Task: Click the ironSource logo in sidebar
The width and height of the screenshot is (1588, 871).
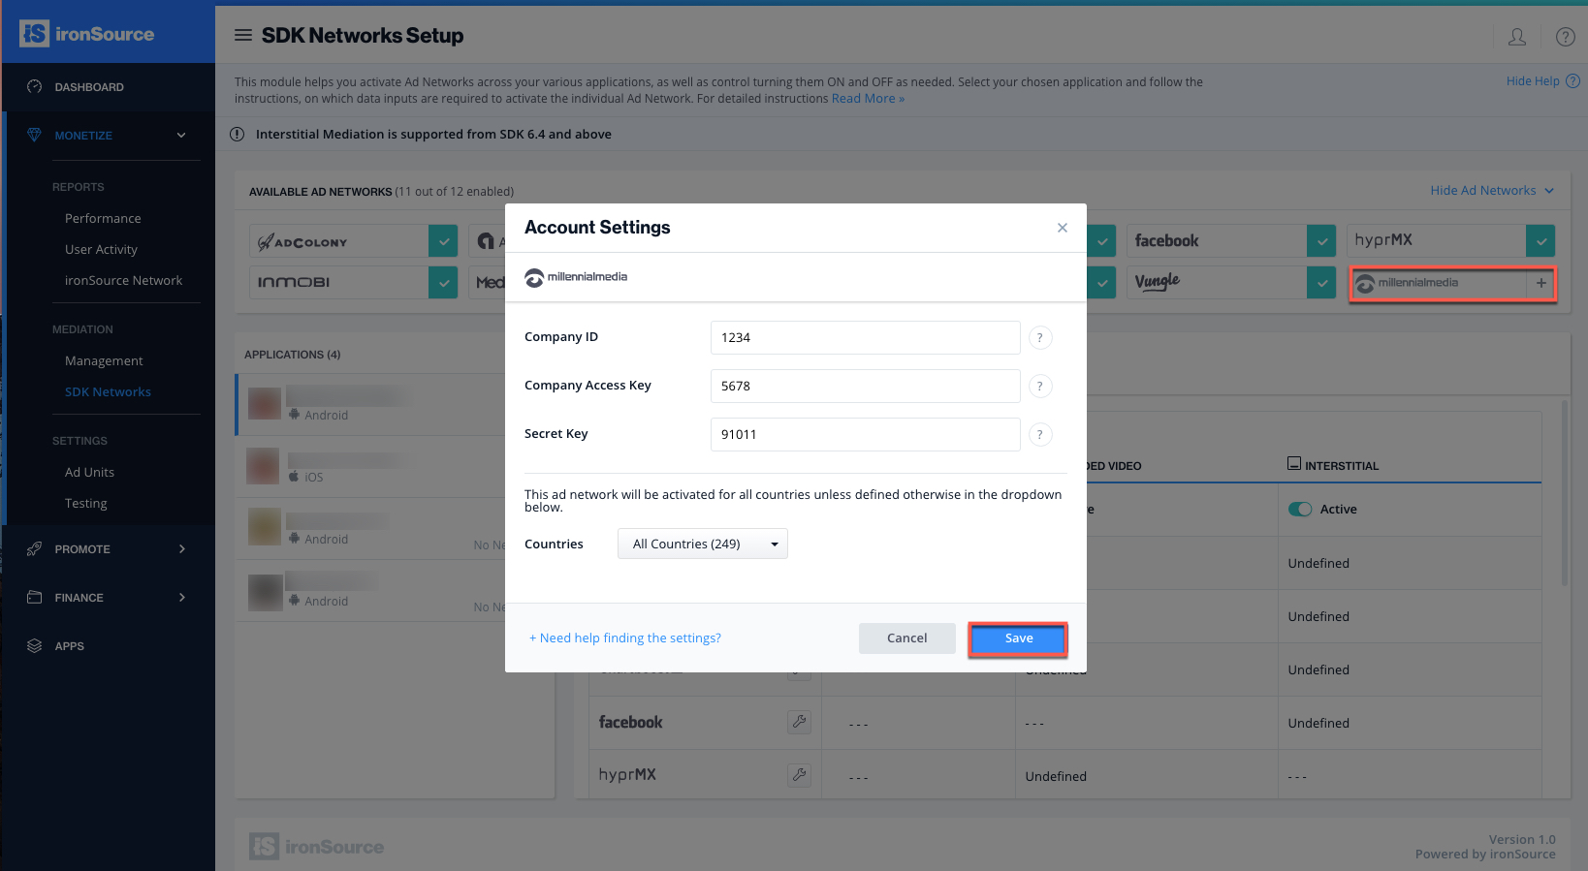Action: [x=87, y=34]
